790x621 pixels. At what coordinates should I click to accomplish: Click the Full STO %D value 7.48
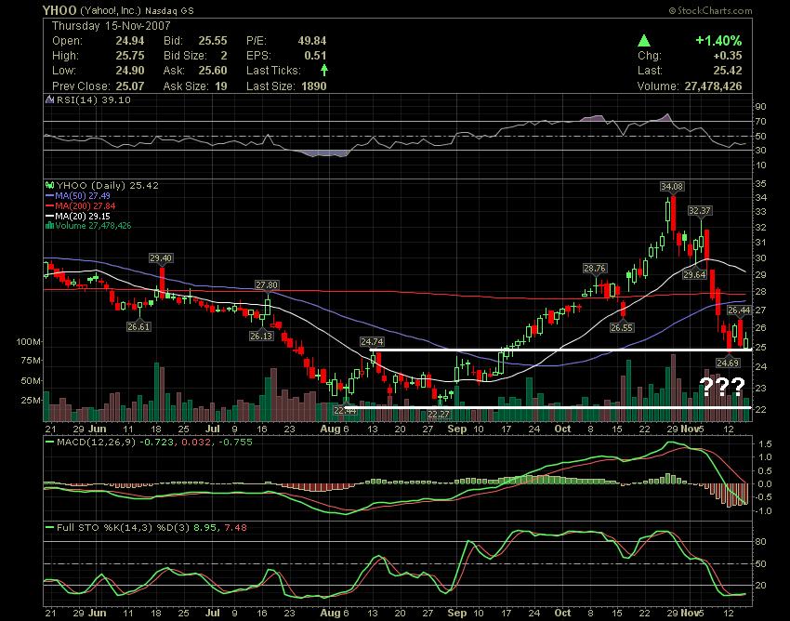[x=236, y=528]
